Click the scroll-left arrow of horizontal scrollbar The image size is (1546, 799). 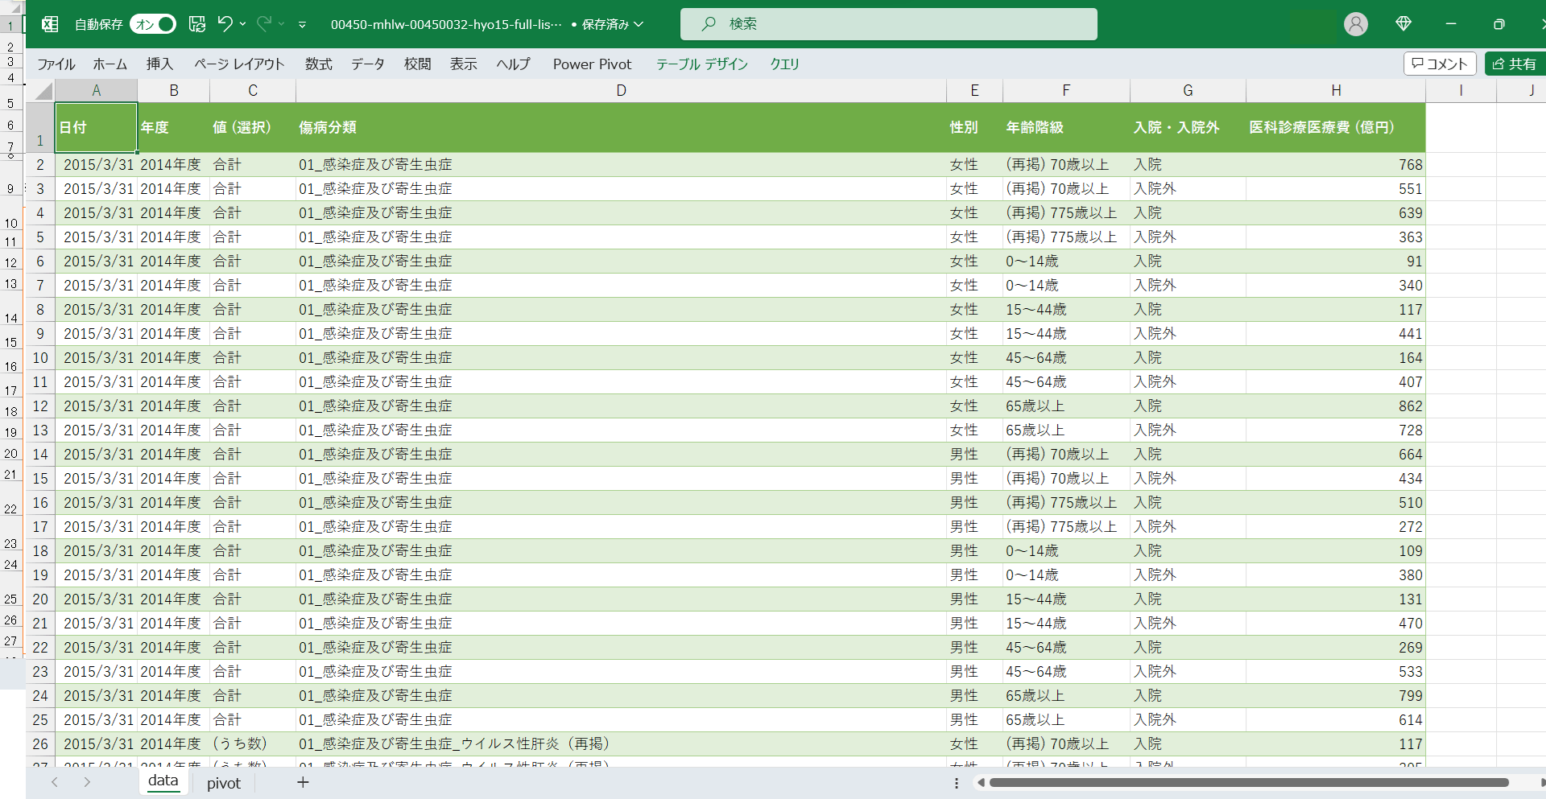981,782
